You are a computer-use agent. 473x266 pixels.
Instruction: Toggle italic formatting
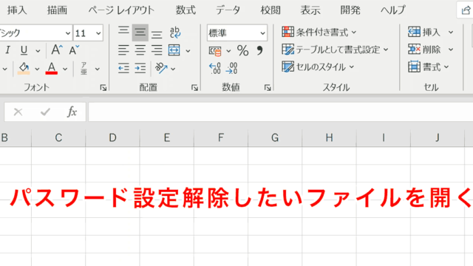(x=7, y=50)
